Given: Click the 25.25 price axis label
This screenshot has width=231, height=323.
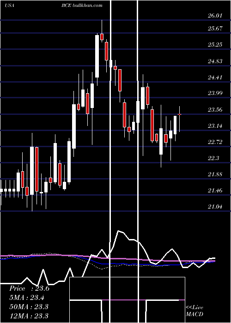Looking at the screenshot, I should [215, 44].
